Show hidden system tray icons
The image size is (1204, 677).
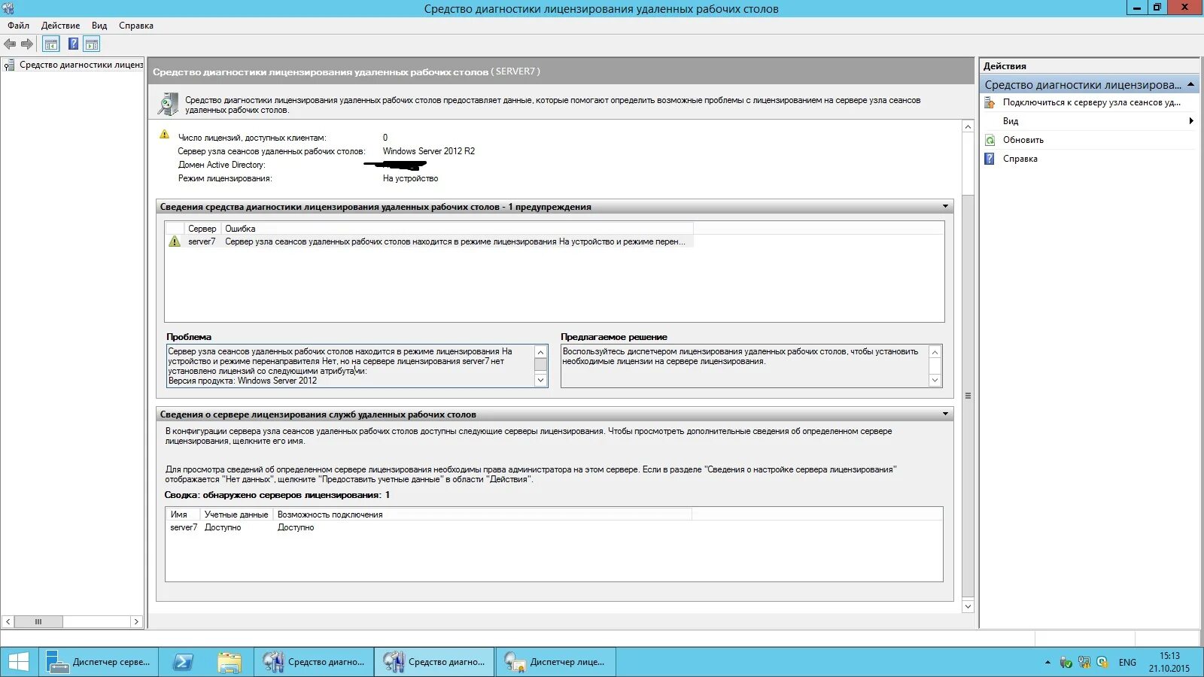pos(1047,662)
